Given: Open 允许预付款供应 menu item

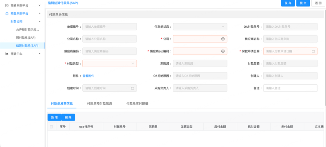Looking at the screenshot, I should pyautogui.click(x=27, y=29).
